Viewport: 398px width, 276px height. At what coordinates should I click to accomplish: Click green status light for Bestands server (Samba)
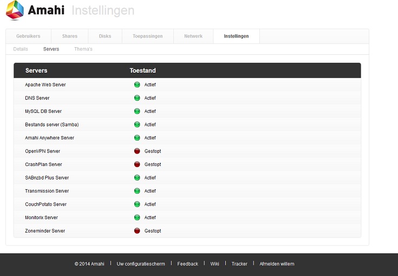click(137, 125)
